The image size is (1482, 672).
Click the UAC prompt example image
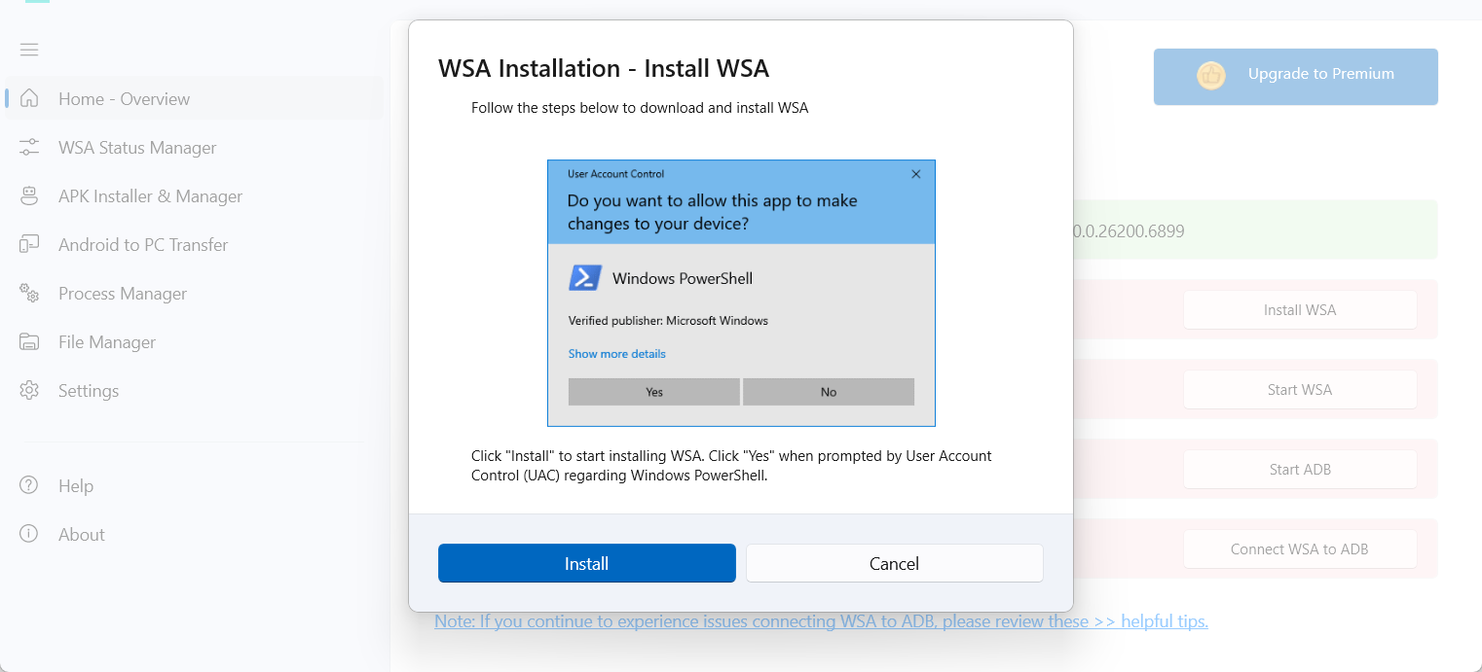coord(741,293)
